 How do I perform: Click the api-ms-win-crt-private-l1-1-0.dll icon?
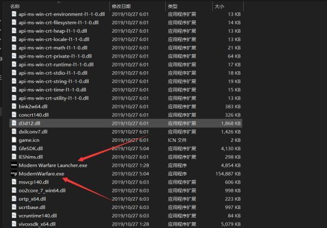point(14,56)
